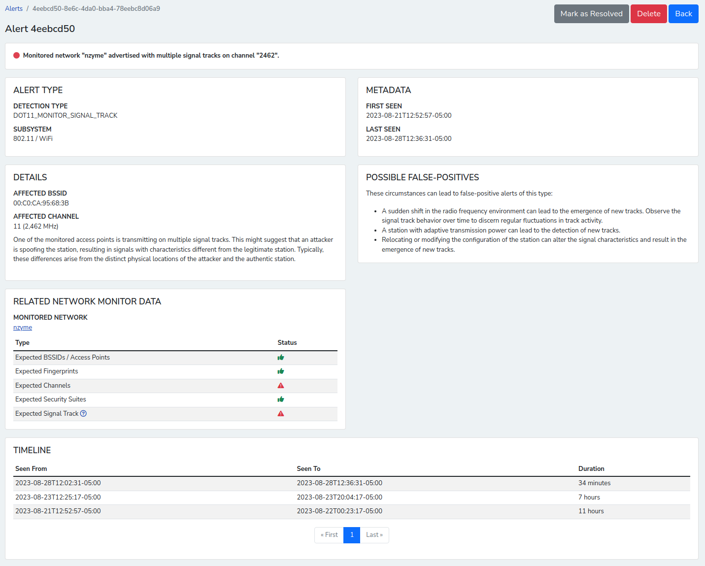This screenshot has width=705, height=566.
Task: Click warning icon for Expected Signal Track
Action: tap(281, 414)
